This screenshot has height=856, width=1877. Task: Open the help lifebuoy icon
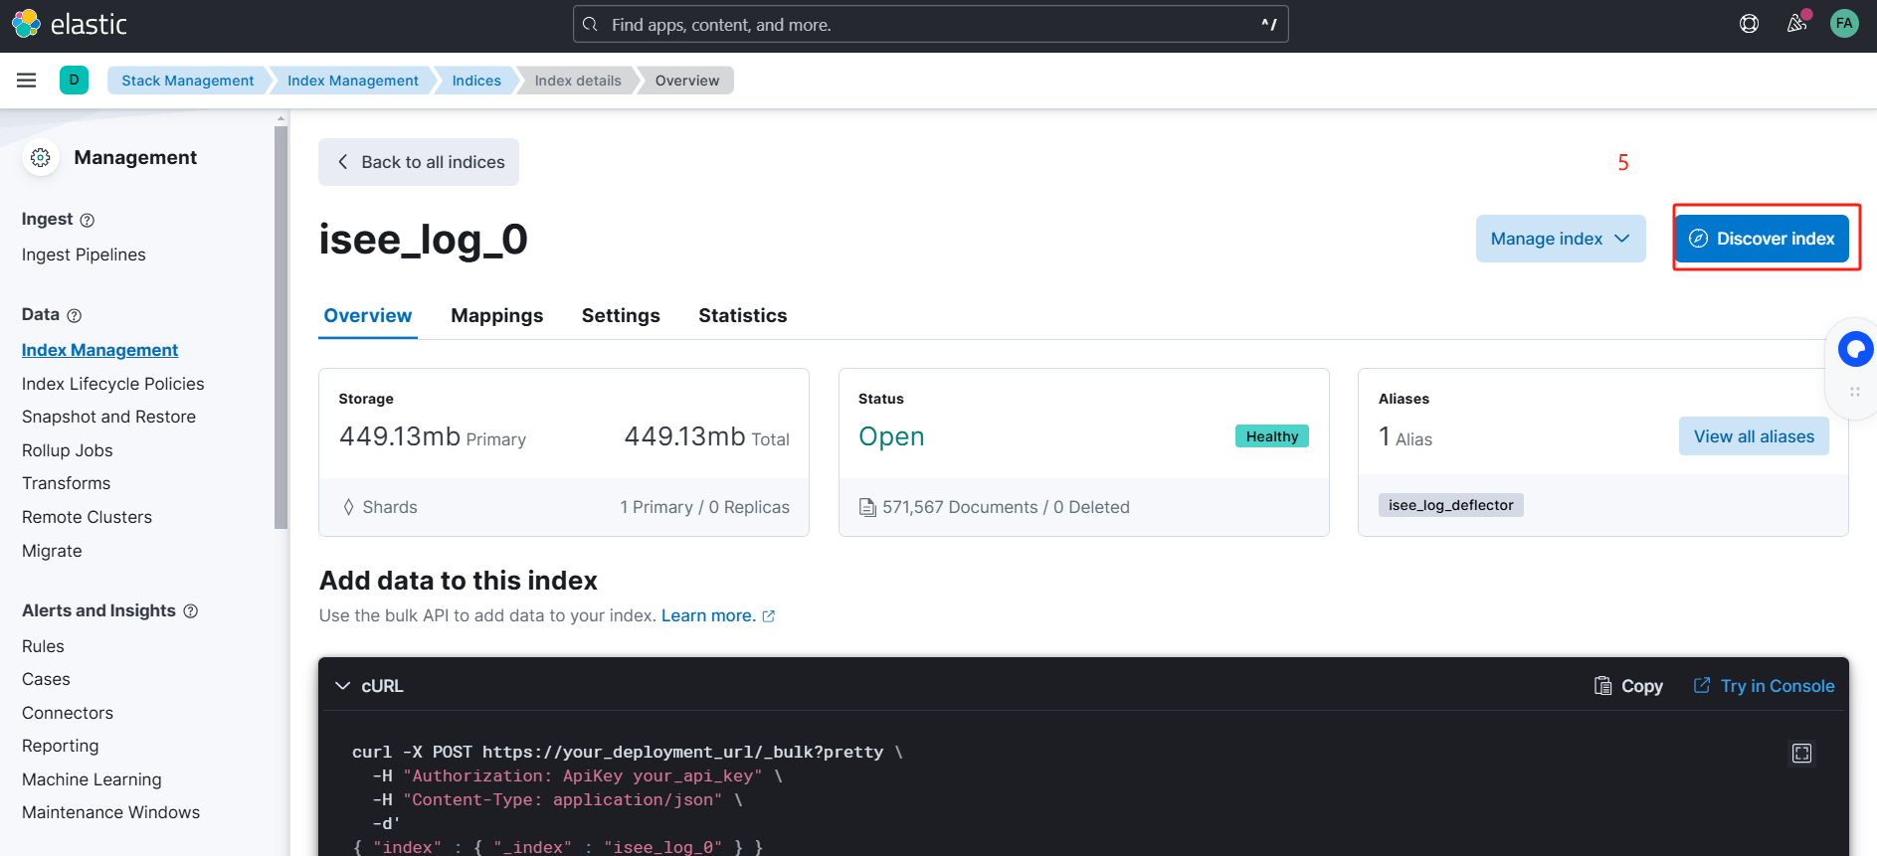(x=1749, y=24)
